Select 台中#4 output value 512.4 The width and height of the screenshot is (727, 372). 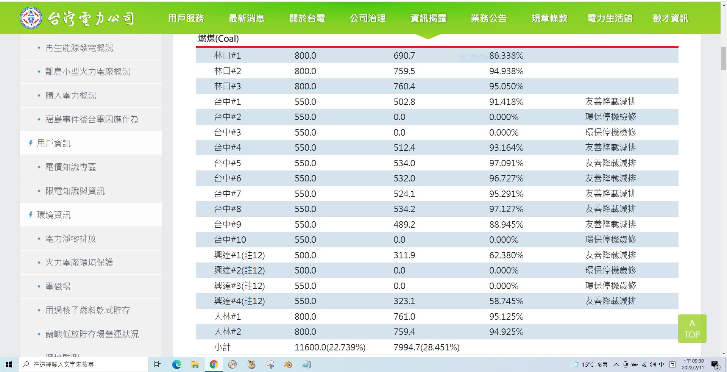(x=404, y=148)
